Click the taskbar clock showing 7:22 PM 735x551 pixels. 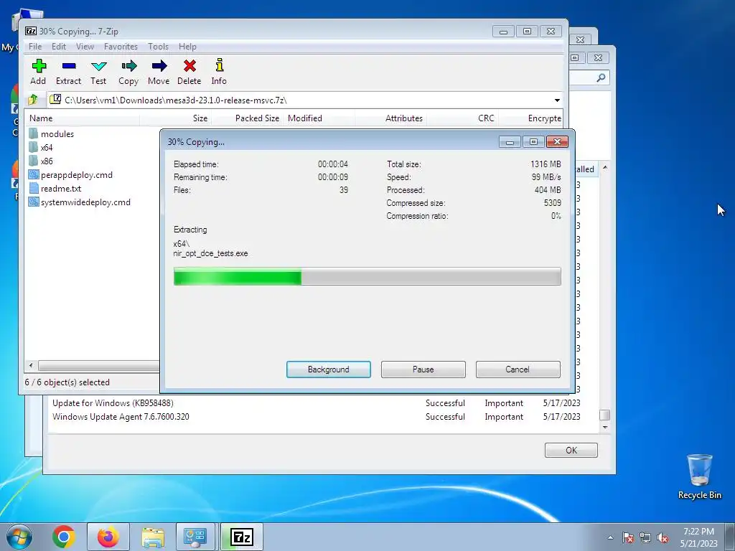[698, 537]
